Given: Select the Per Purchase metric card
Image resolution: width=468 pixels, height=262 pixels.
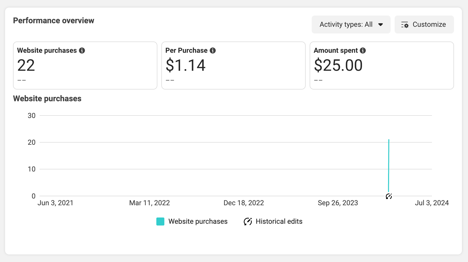Looking at the screenshot, I should tap(233, 65).
